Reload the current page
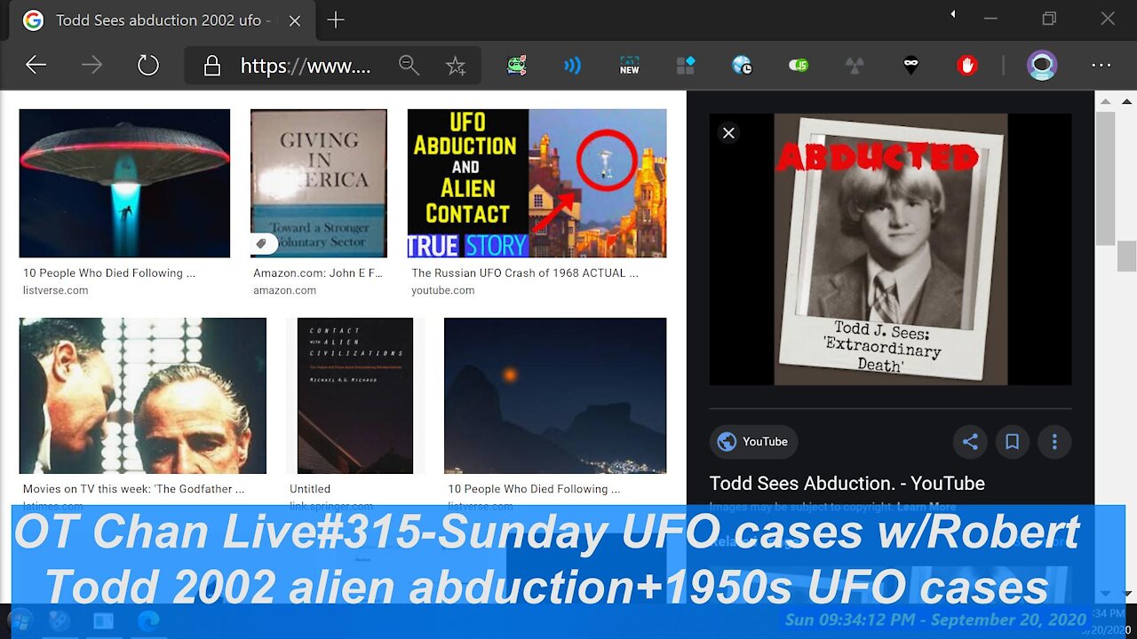The height and width of the screenshot is (639, 1137). [x=147, y=65]
